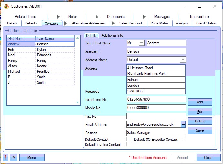Open the title dropdown showing Mr
The image size is (223, 164).
[141, 43]
